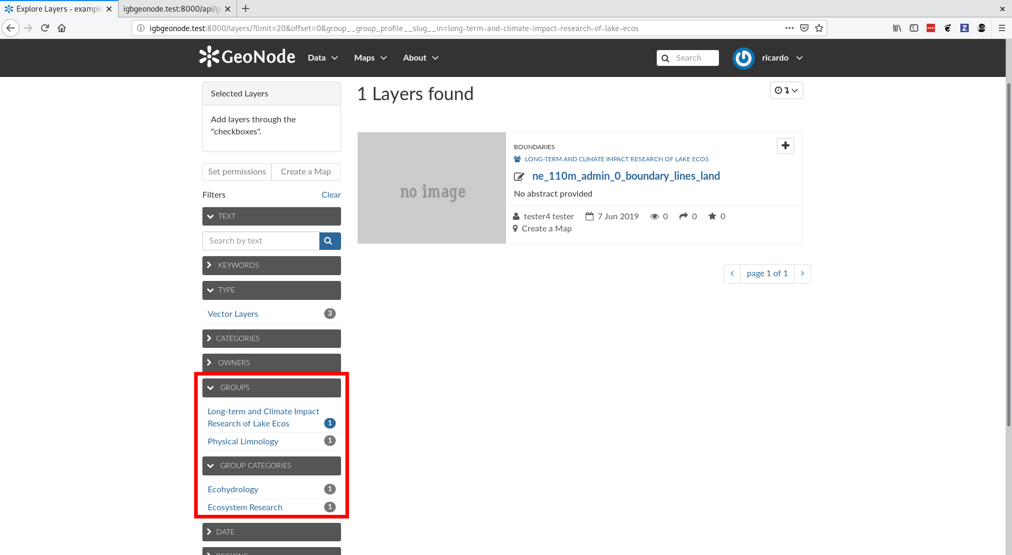Filter by Physical Limnology group
The height and width of the screenshot is (555, 1012).
pos(243,441)
